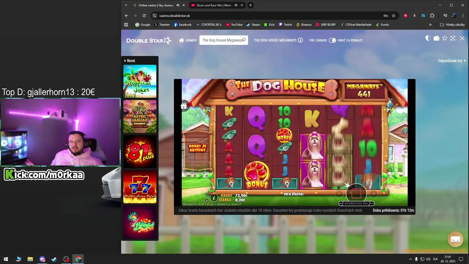This screenshot has width=469, height=264.
Task: Close the game with the X icon
Action: coord(462,38)
